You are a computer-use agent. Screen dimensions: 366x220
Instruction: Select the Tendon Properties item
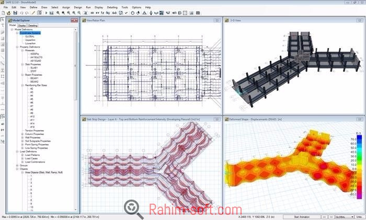[35, 131]
